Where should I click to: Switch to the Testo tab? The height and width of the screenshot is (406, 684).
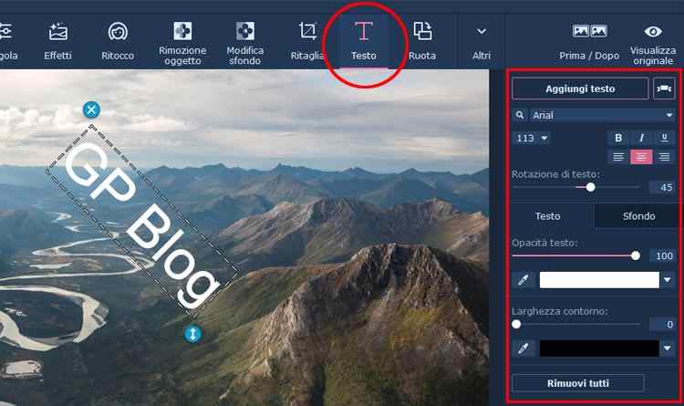[548, 216]
